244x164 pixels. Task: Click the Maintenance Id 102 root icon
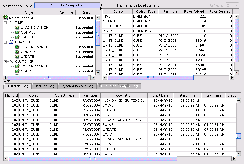5,18
